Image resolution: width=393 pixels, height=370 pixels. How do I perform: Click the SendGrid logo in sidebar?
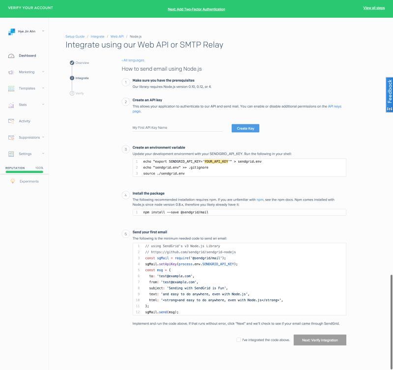12,31
